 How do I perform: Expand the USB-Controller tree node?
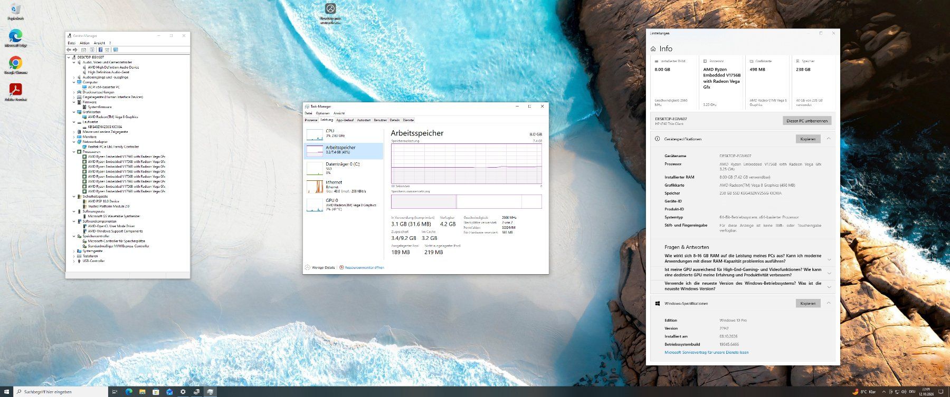74,261
